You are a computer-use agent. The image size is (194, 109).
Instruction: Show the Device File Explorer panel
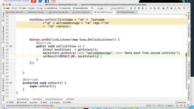coord(189,92)
